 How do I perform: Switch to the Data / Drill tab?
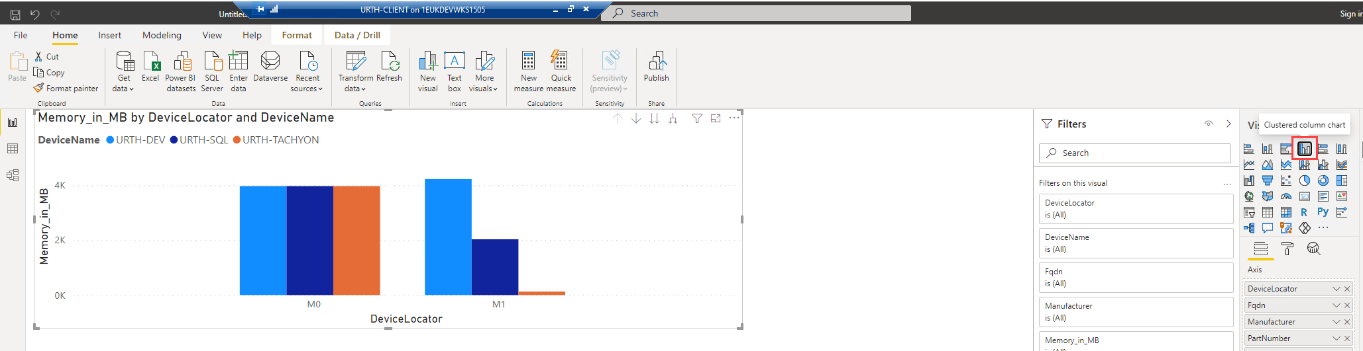coord(357,35)
